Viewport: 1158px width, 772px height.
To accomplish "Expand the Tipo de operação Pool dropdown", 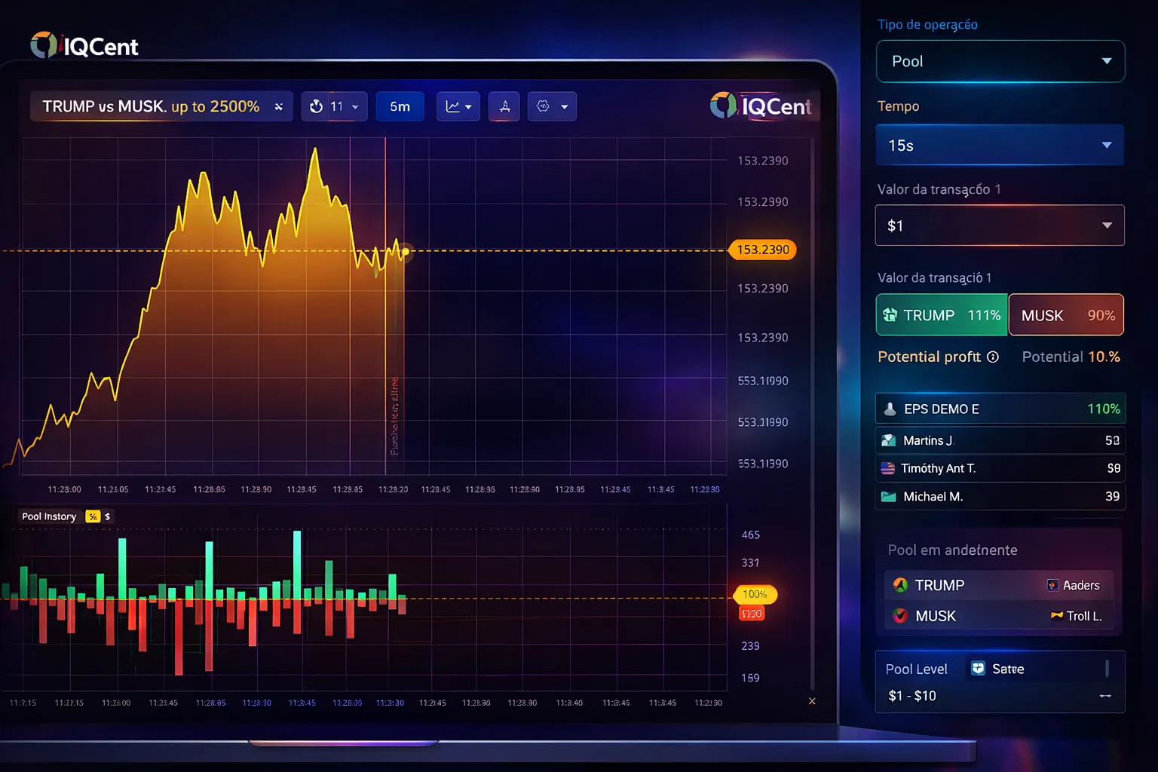I will coord(1000,61).
